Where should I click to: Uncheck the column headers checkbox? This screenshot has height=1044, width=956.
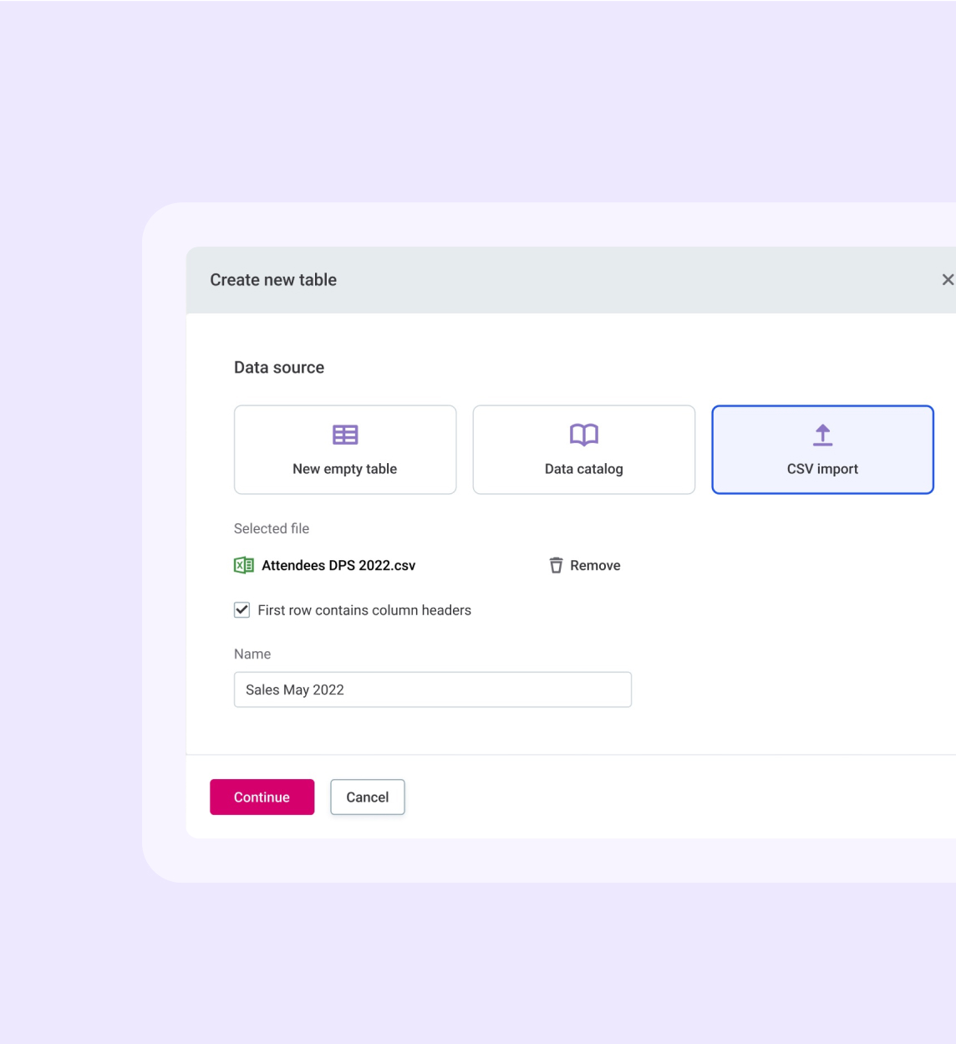(x=242, y=610)
